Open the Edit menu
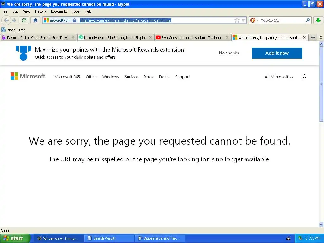 click(x=15, y=11)
